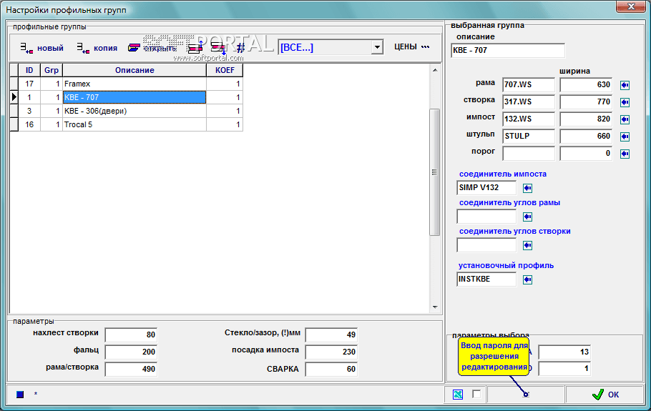The width and height of the screenshot is (651, 411).
Task: Pick profile for порог field arrow
Action: [x=625, y=154]
